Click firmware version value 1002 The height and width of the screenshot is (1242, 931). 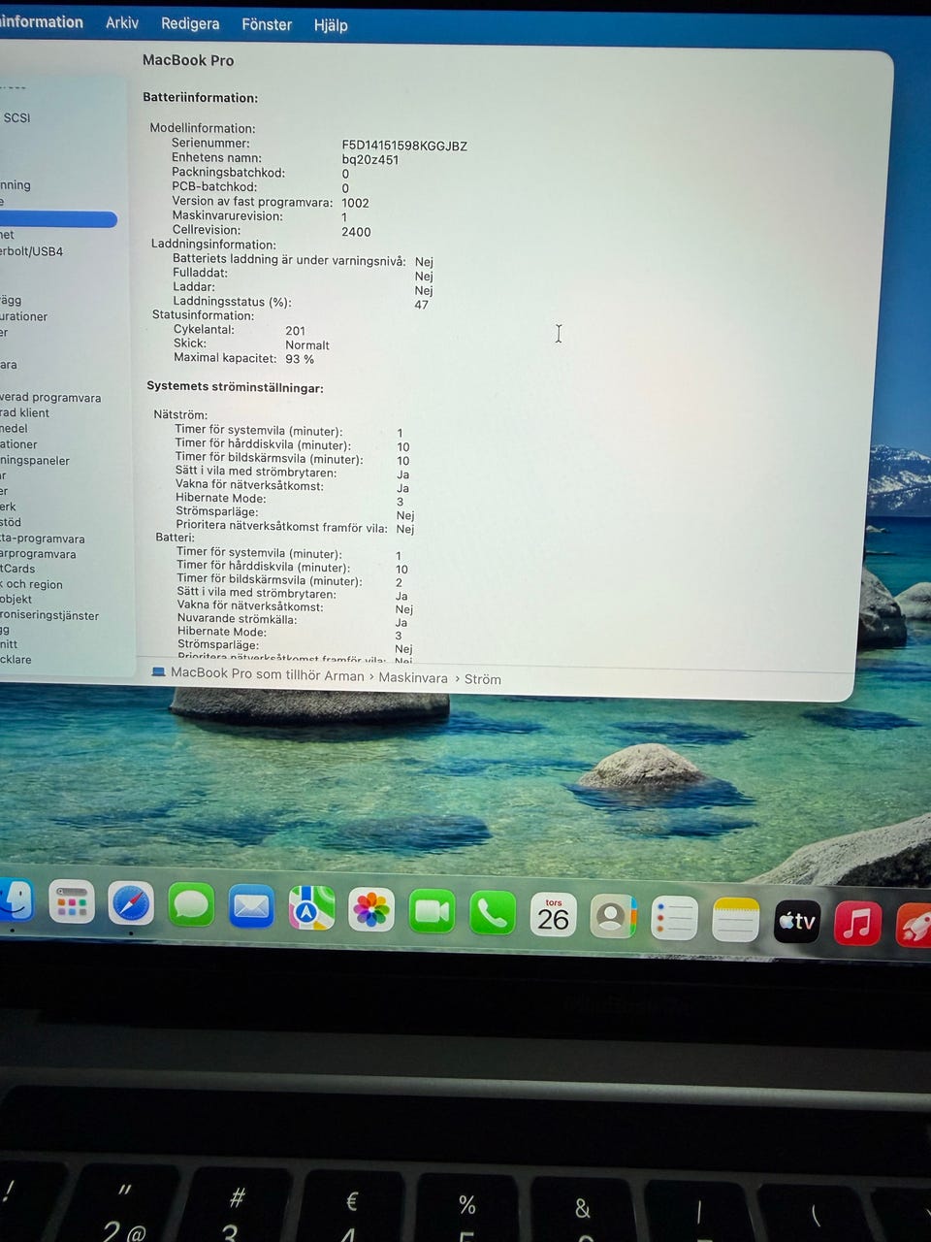355,203
